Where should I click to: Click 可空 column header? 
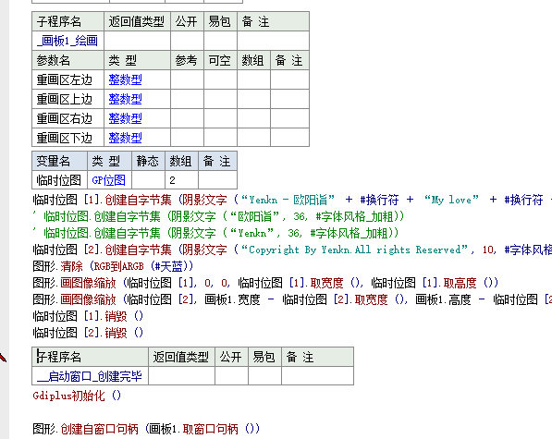click(220, 60)
